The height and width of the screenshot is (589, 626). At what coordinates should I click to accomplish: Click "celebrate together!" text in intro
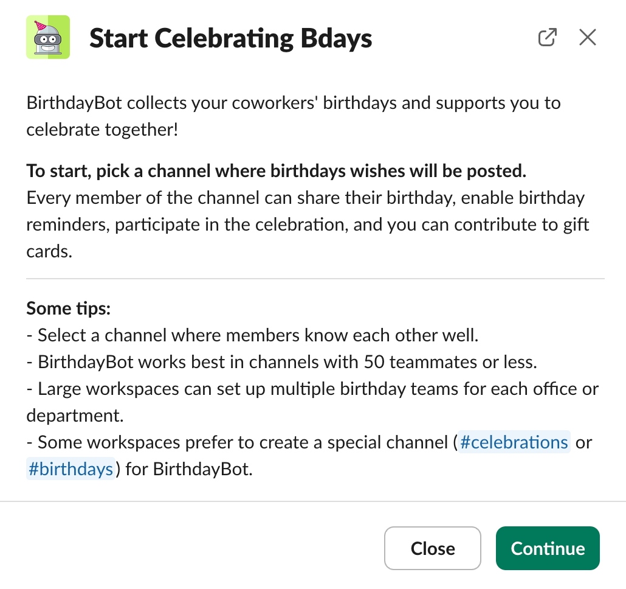pyautogui.click(x=102, y=130)
